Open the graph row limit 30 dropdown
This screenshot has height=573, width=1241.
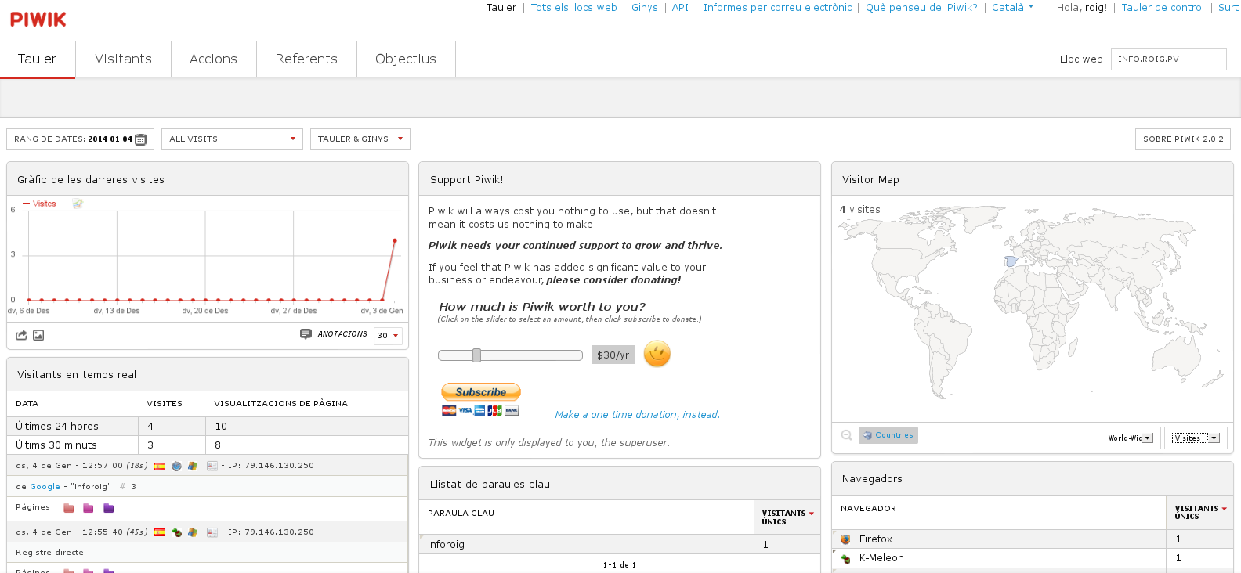[x=388, y=335]
